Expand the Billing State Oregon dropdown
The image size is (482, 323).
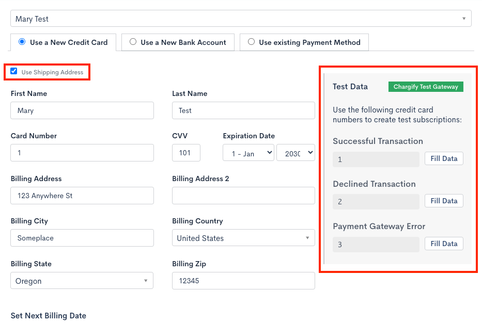pyautogui.click(x=82, y=281)
